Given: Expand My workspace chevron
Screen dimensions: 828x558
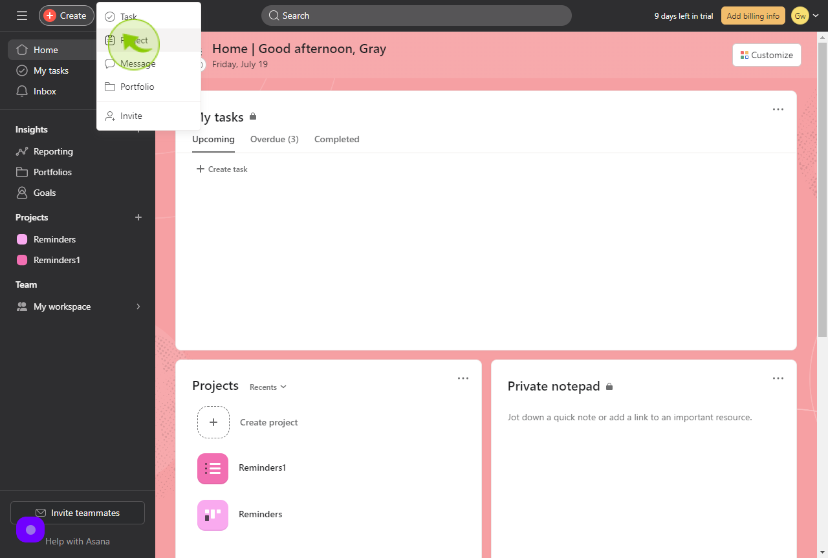Looking at the screenshot, I should pos(138,306).
